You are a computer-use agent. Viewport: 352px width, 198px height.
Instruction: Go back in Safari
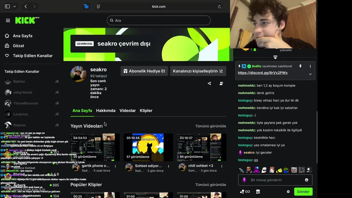click(26, 6)
